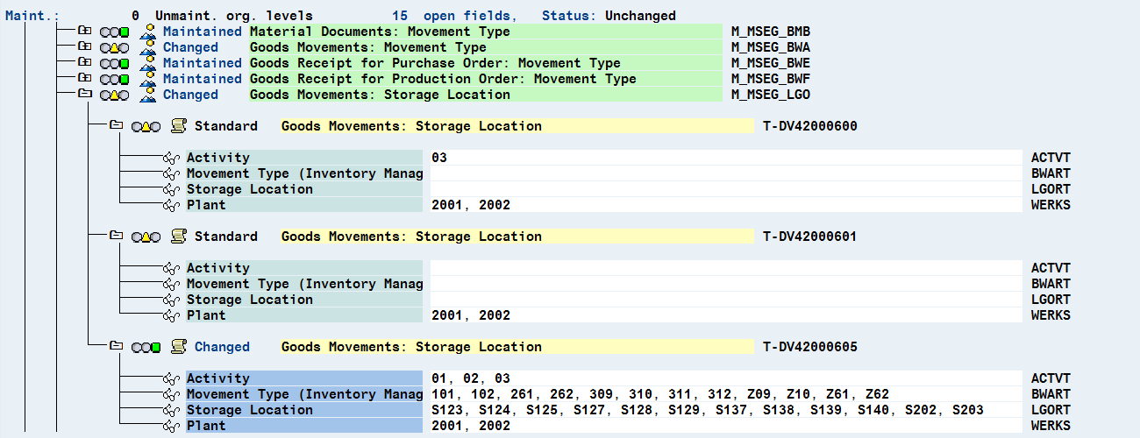The image size is (1140, 438).
Task: Click the 'Maintained' status of M_MSEG_BMB row
Action: point(203,32)
